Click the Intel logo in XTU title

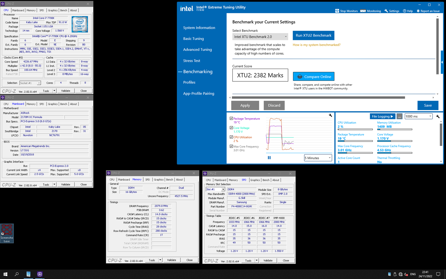tap(187, 9)
